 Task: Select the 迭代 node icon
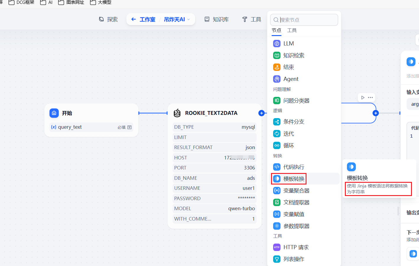[x=277, y=133]
